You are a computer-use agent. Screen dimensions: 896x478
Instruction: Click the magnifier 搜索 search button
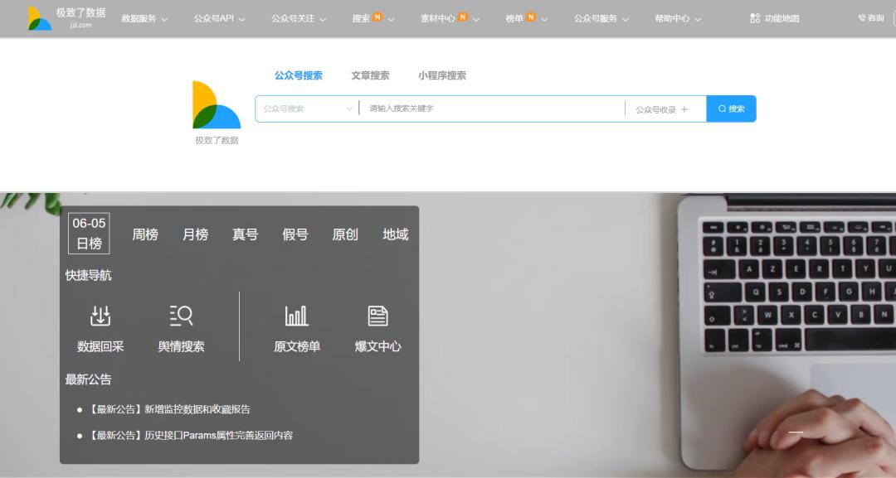[x=731, y=108]
